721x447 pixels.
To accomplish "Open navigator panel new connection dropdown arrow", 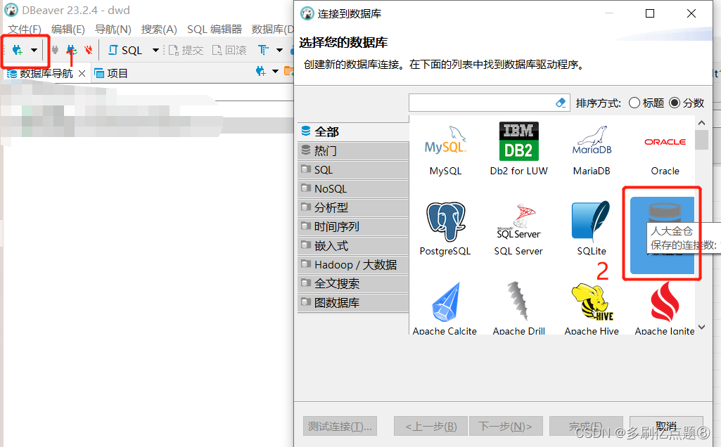I will tap(276, 71).
